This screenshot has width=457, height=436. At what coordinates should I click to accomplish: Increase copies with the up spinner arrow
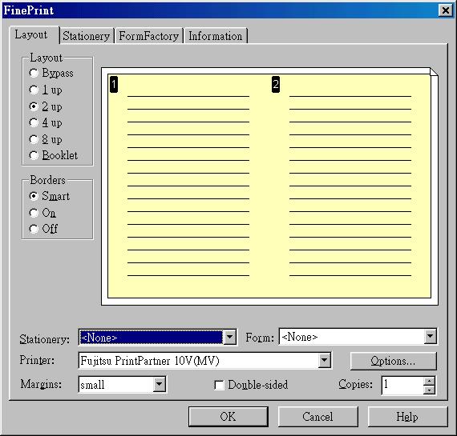pos(429,381)
